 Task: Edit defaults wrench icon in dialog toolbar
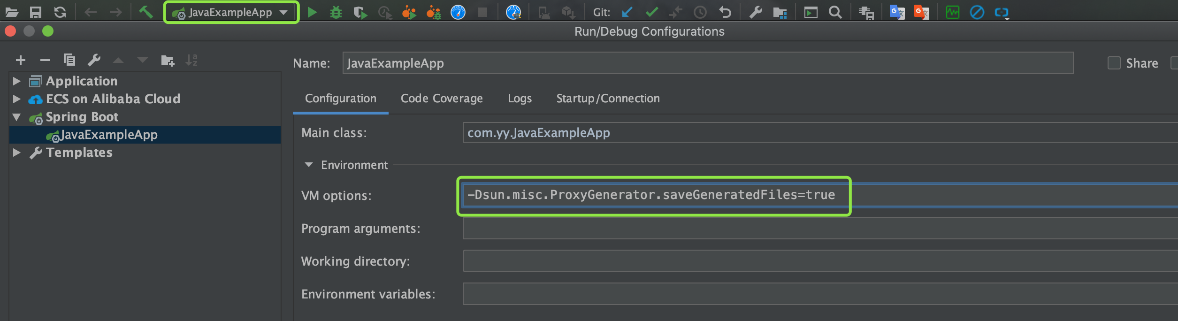(x=94, y=60)
